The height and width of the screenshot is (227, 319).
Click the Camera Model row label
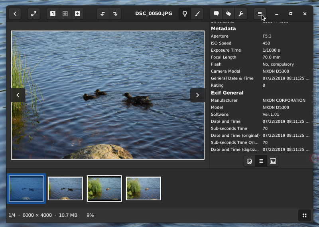[225, 71]
